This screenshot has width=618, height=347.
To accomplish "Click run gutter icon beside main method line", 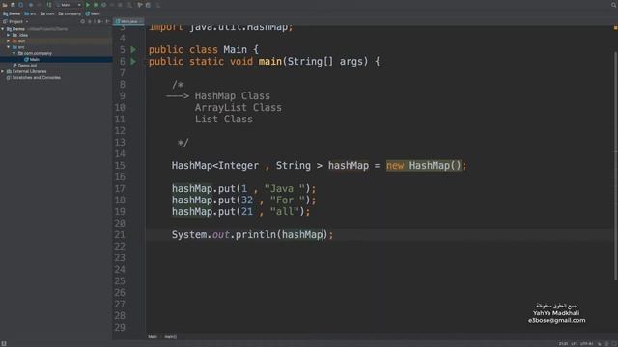I will pyautogui.click(x=133, y=62).
